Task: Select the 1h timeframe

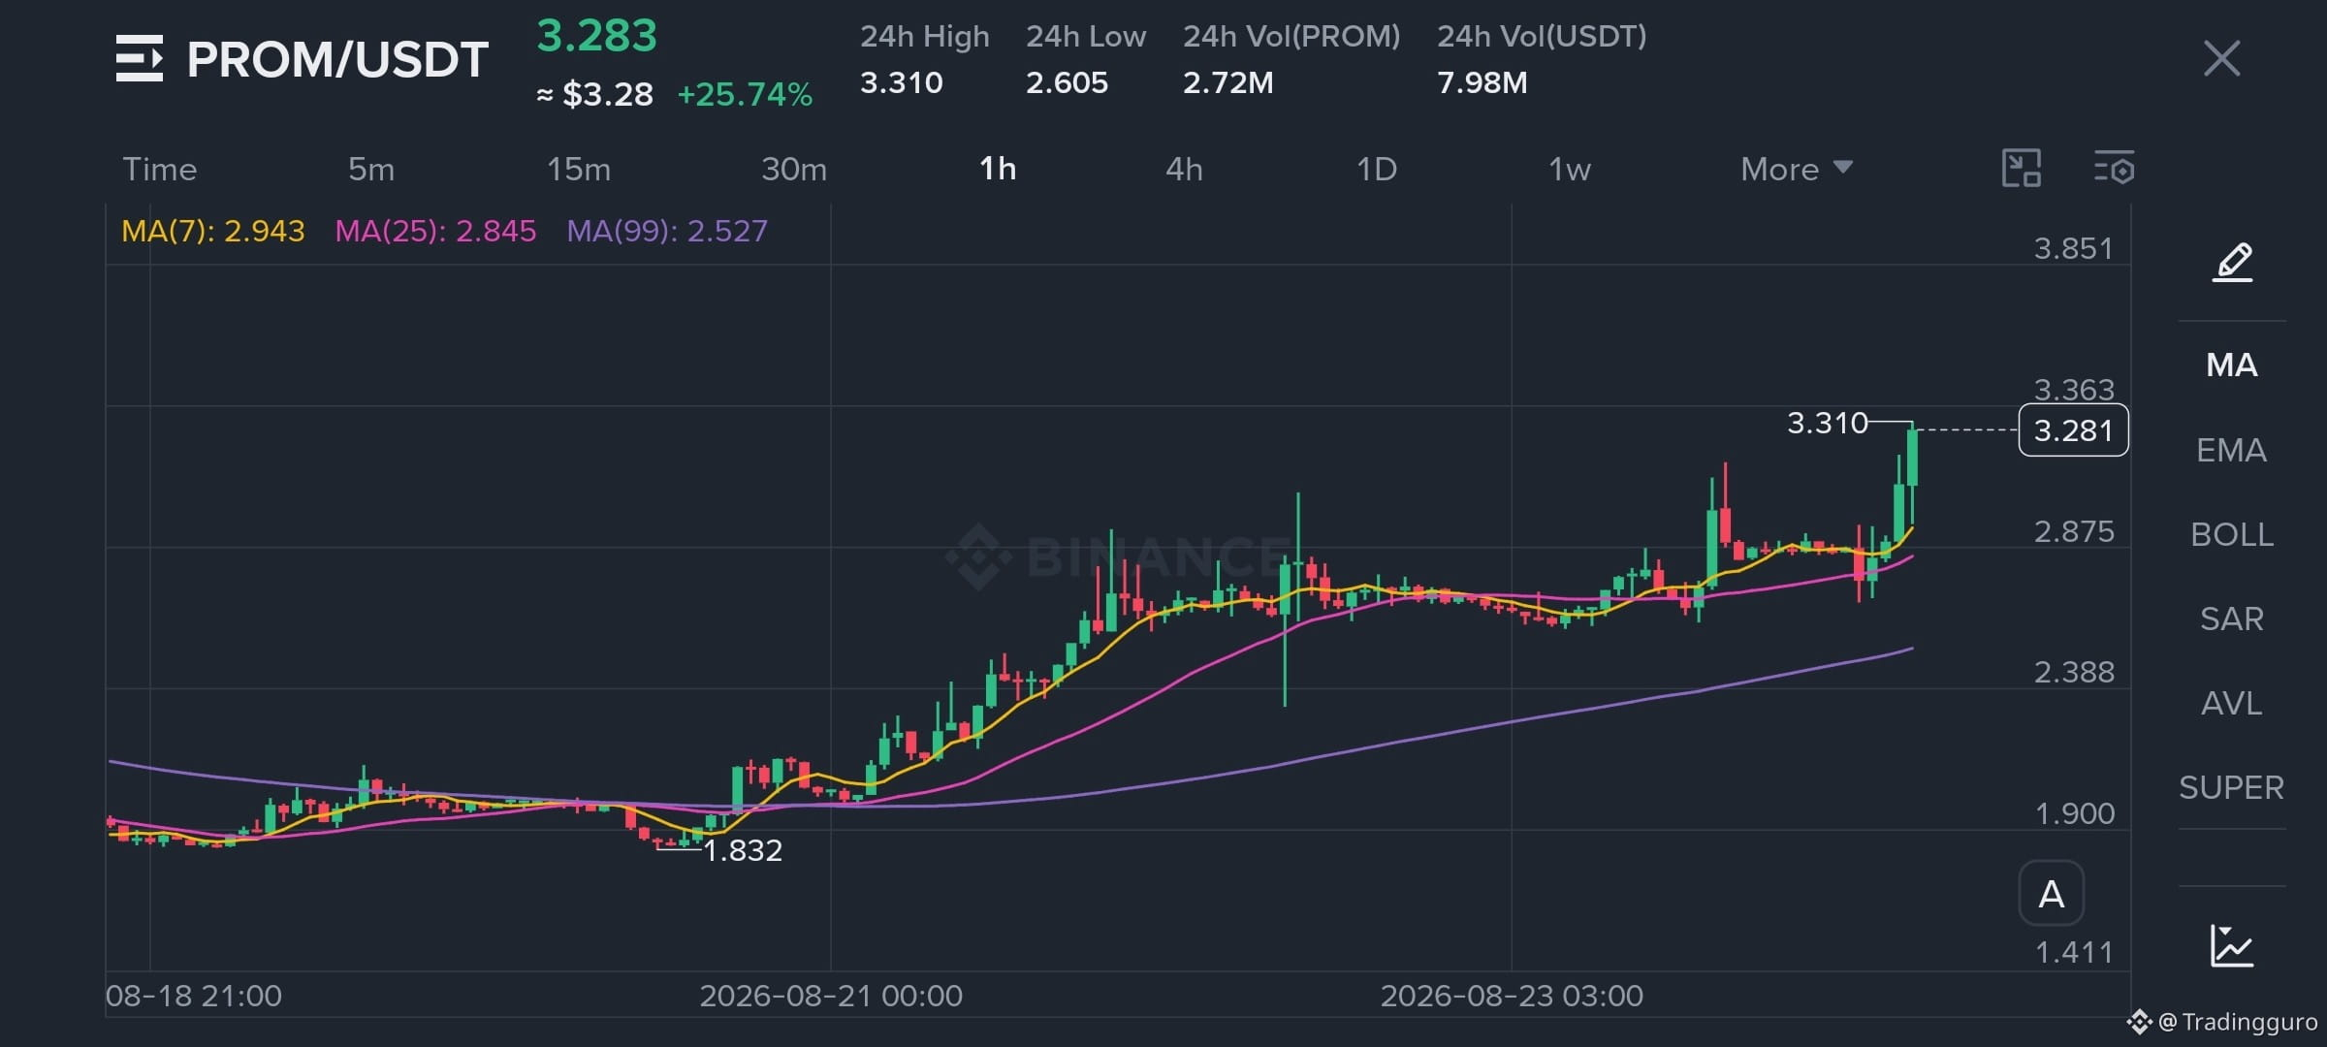Action: click(998, 170)
